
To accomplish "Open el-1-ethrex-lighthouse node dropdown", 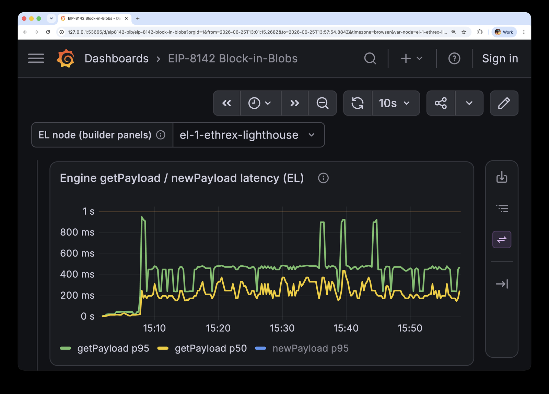I will click(x=248, y=135).
